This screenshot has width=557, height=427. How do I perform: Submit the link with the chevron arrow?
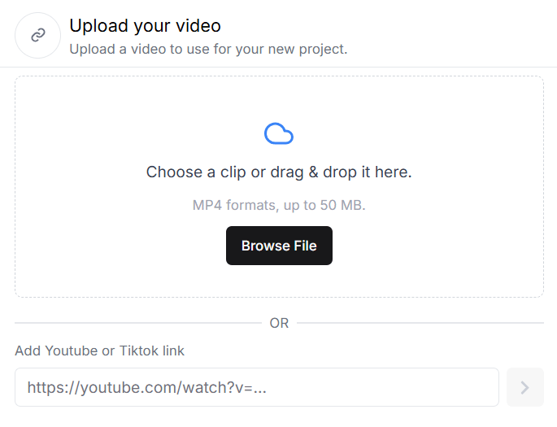525,387
